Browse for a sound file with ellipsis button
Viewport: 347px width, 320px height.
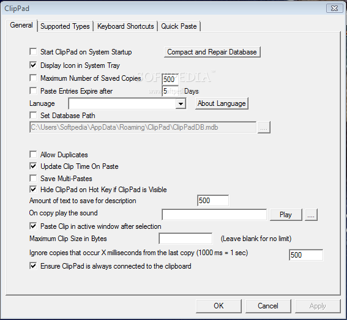[311, 215]
